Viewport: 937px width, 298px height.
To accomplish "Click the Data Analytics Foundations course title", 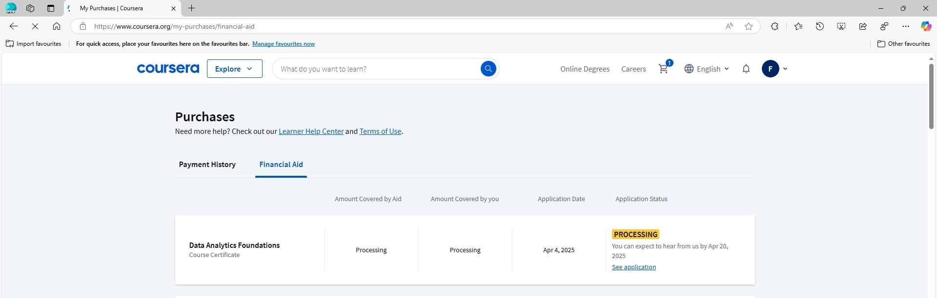I will tap(234, 245).
